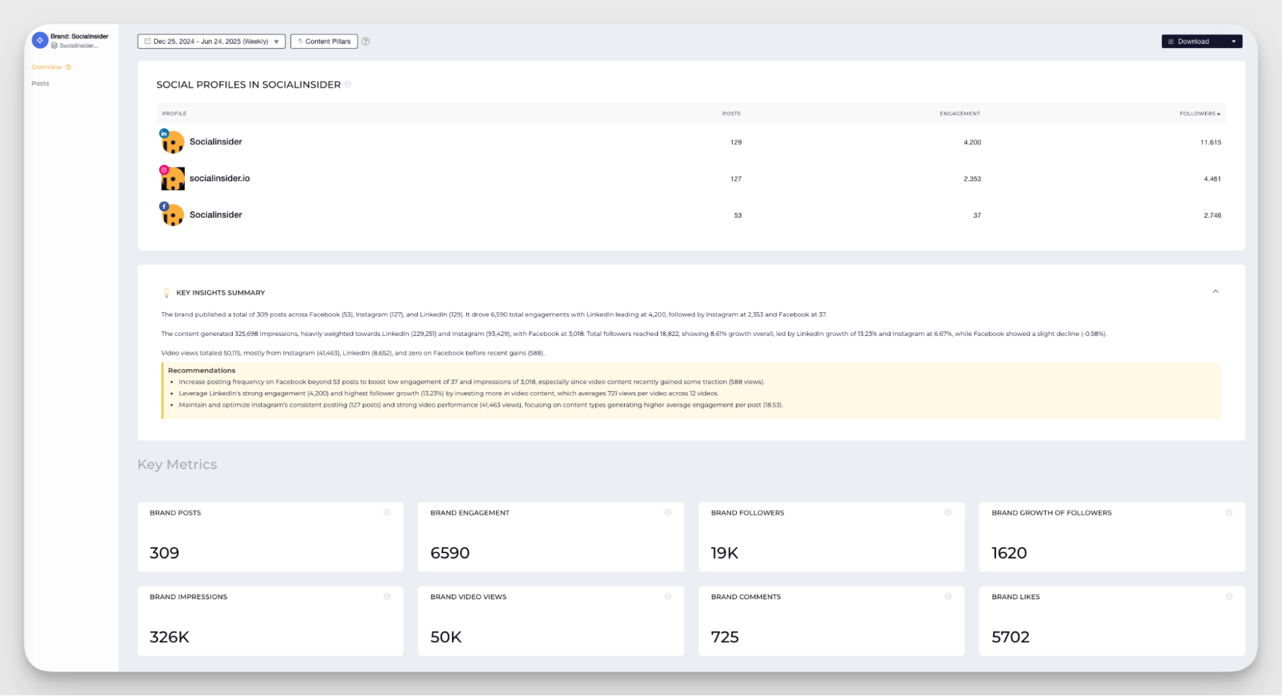
Task: Click the LinkedIn badge icon on first profile
Action: click(x=164, y=133)
